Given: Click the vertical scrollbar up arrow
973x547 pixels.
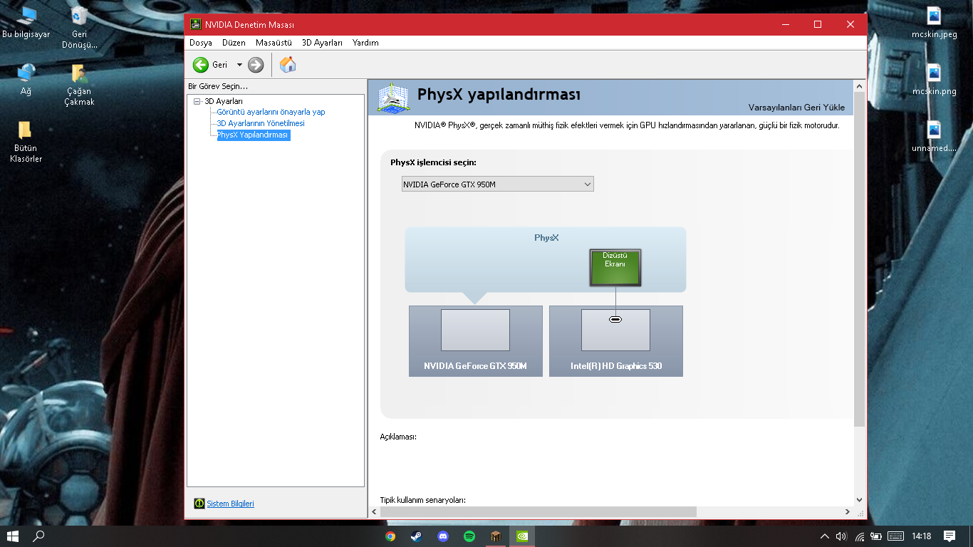Looking at the screenshot, I should pyautogui.click(x=859, y=85).
